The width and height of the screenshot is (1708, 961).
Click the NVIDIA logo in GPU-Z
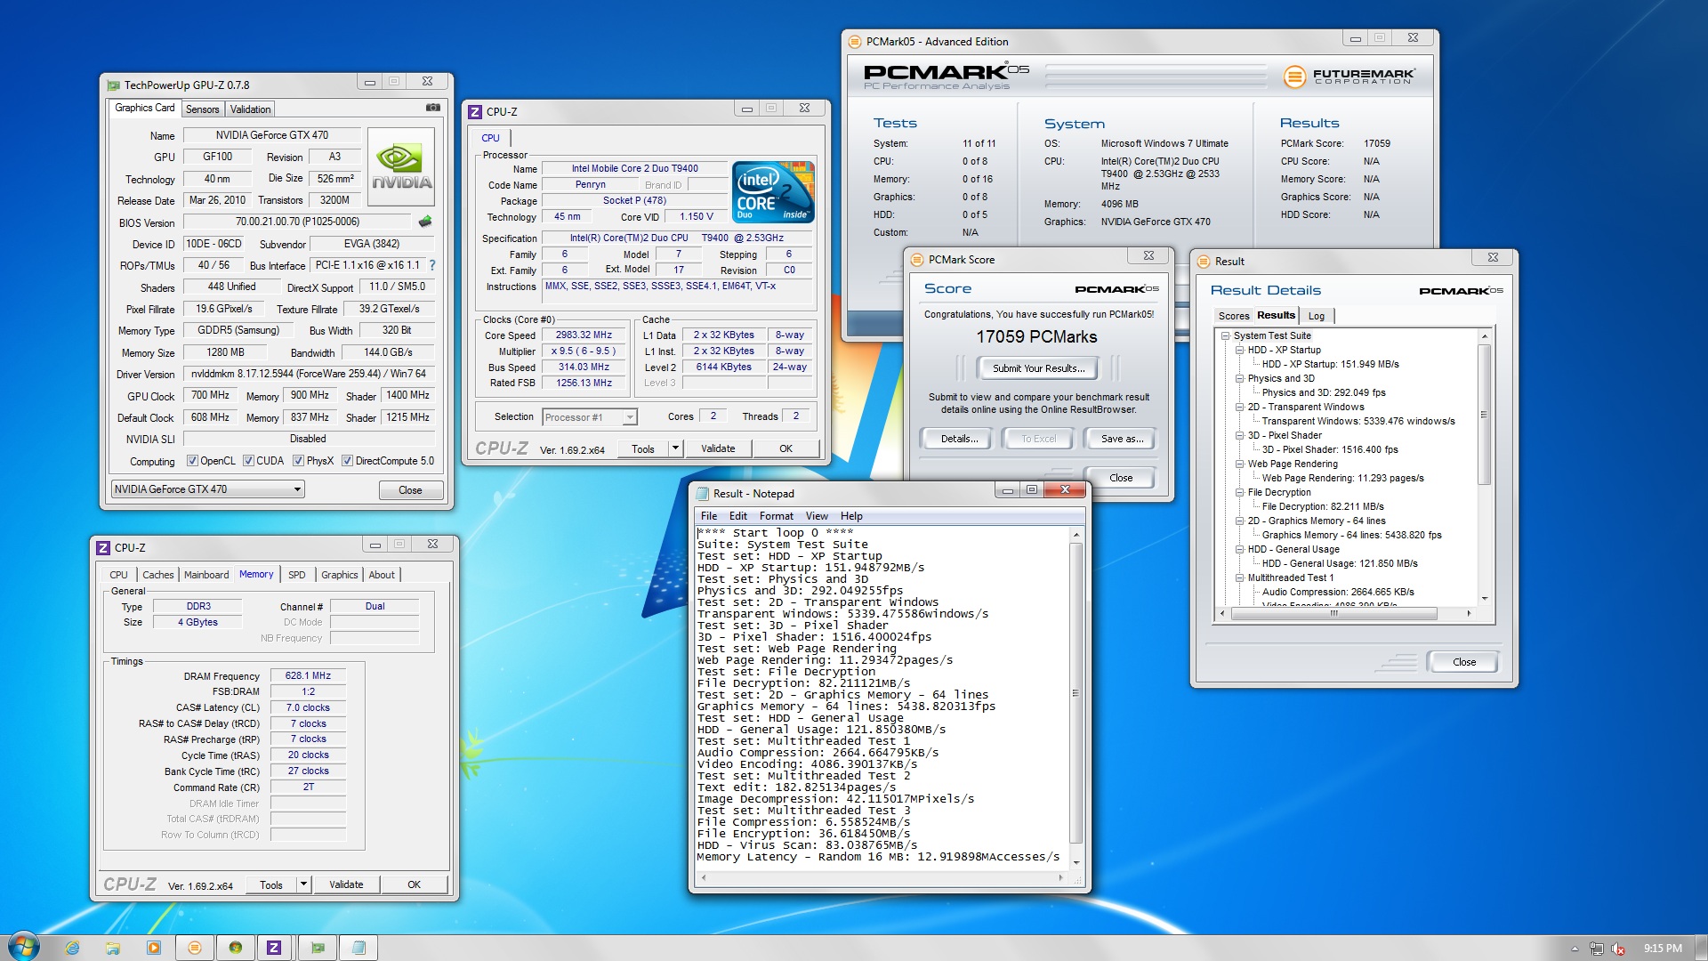click(x=401, y=167)
